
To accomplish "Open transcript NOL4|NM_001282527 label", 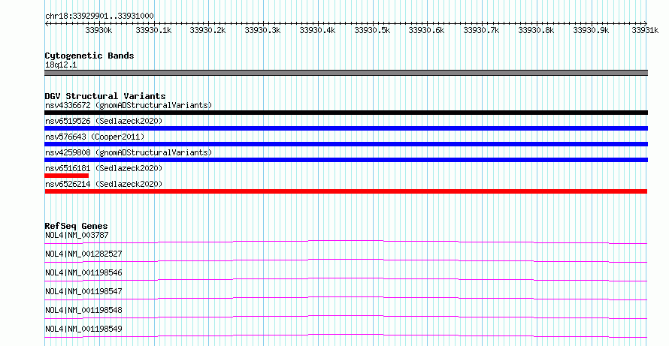I will (x=83, y=254).
